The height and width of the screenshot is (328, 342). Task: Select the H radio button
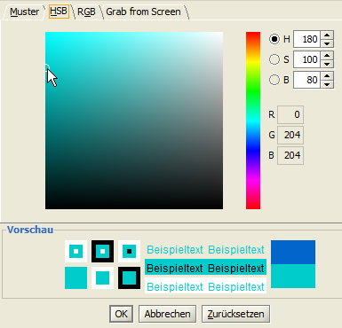click(x=274, y=39)
